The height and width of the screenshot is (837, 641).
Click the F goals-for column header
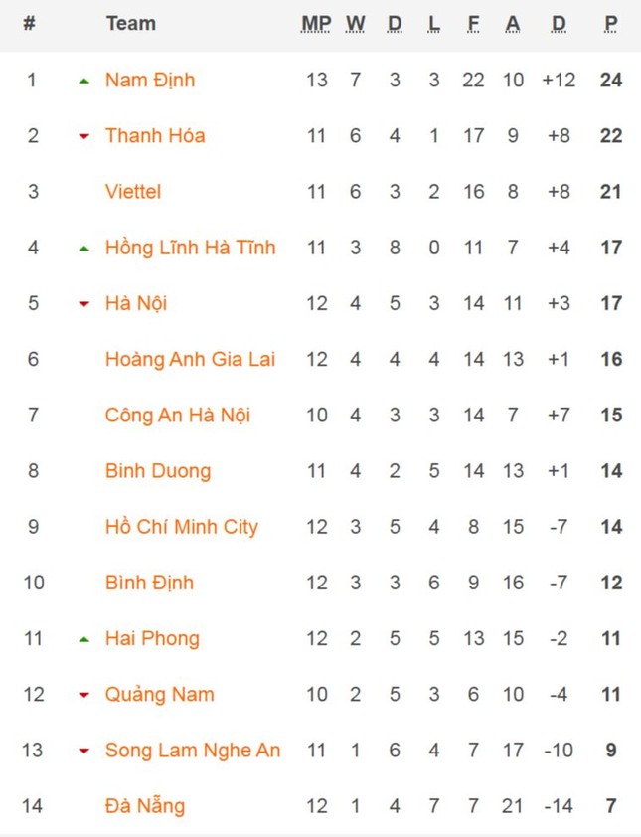(x=473, y=24)
